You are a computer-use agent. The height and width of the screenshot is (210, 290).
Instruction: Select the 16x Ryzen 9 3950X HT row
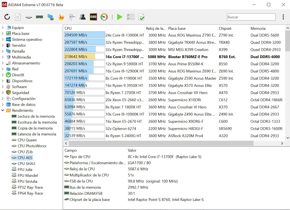click(x=174, y=86)
